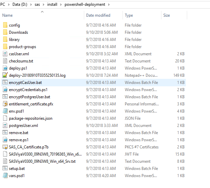
Task: Click the encryptCredentials.ps1 file icon
Action: pos(5,90)
